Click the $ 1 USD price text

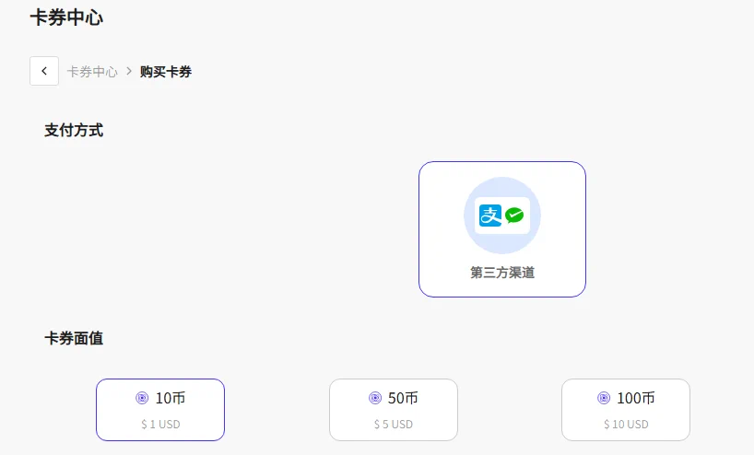160,425
